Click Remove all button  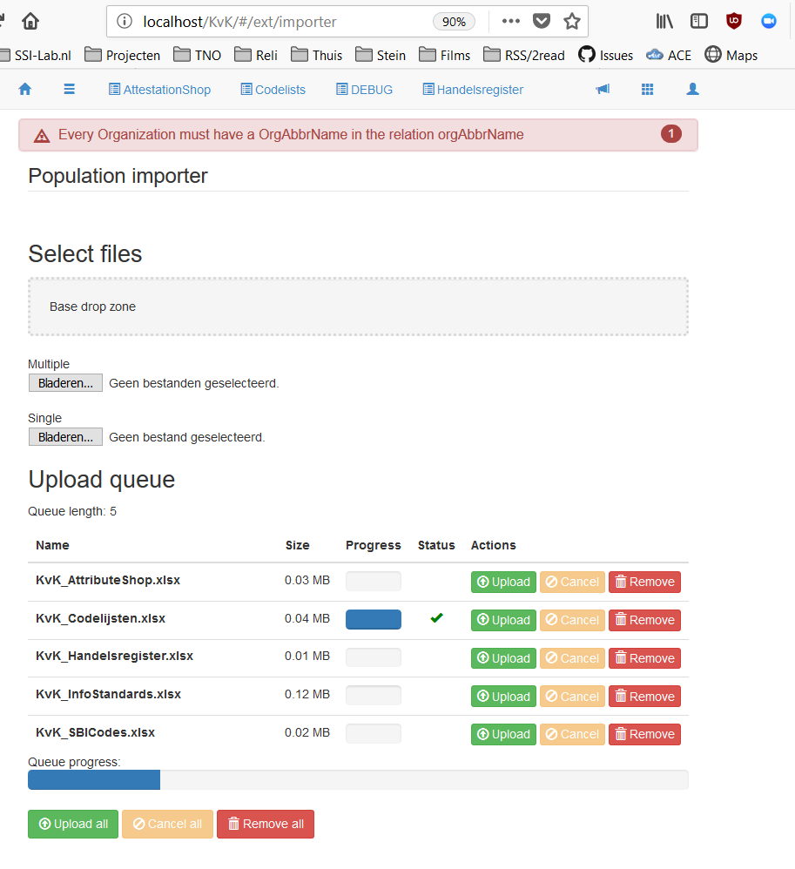tap(266, 824)
